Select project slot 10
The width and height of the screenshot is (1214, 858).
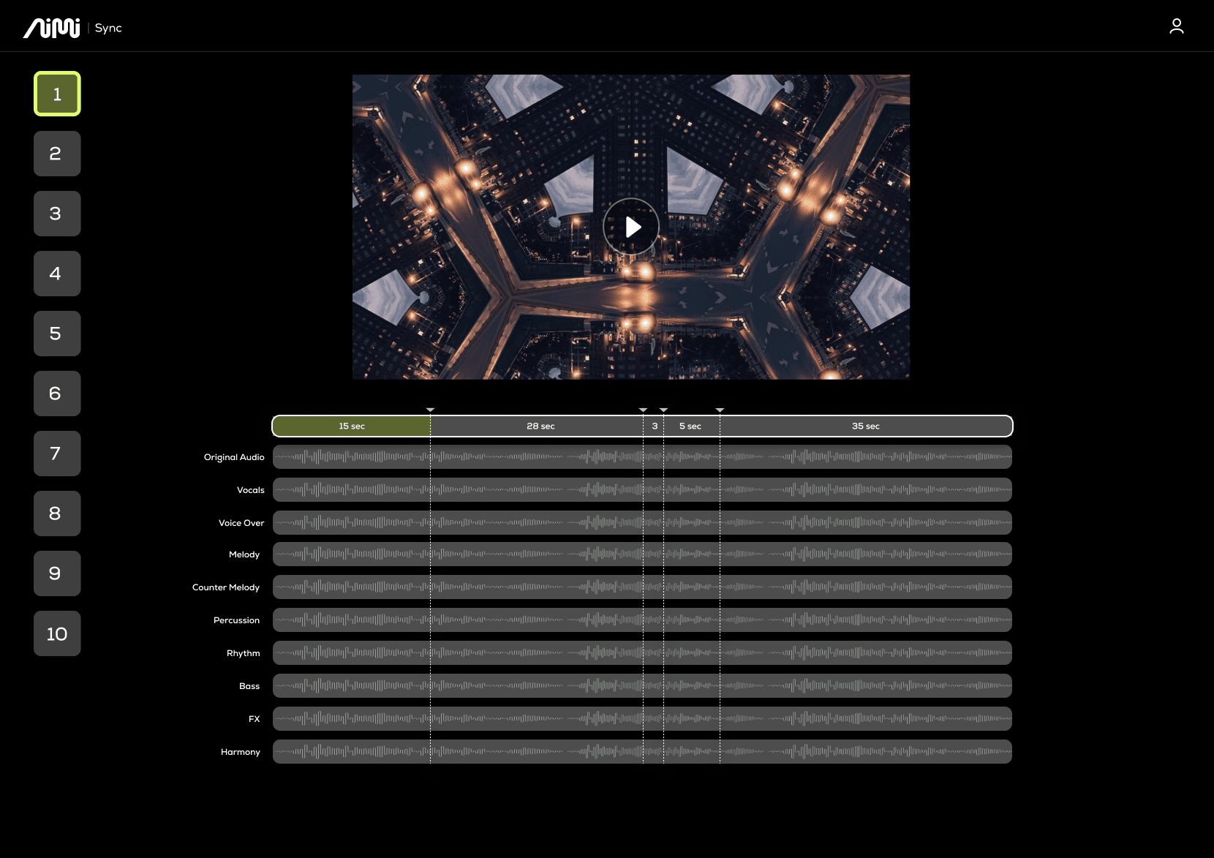tap(57, 633)
